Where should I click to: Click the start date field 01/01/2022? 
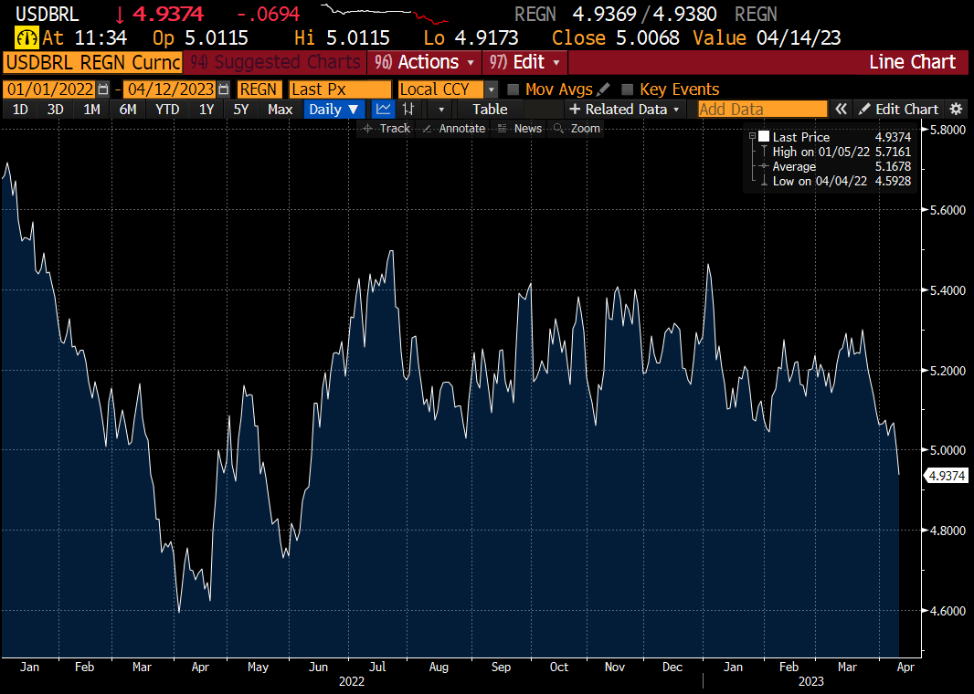(x=49, y=89)
